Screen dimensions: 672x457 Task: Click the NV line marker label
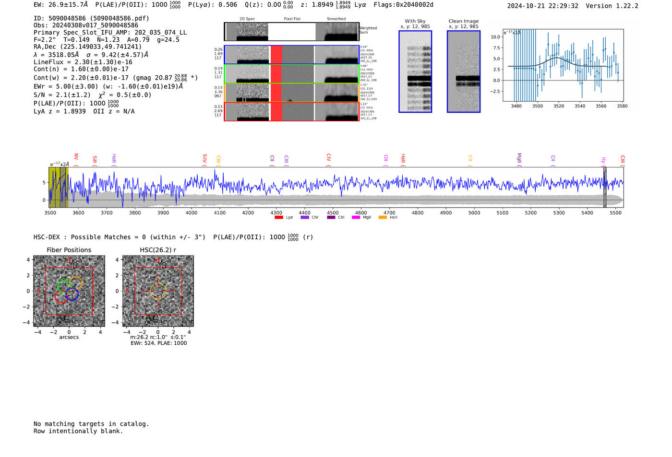76,158
